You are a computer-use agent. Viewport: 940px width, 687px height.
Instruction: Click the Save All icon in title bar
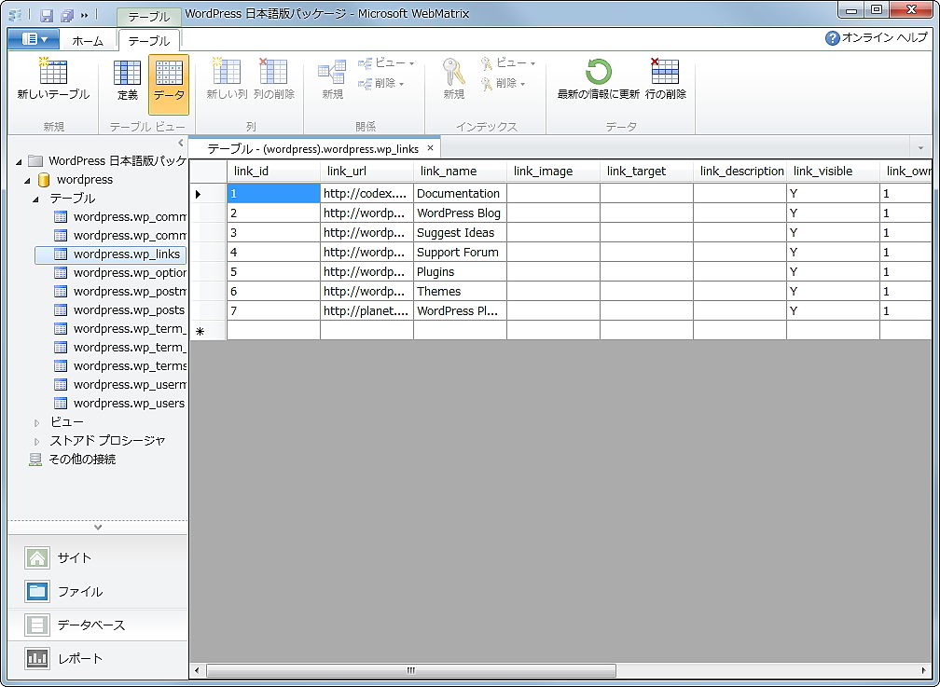[66, 15]
